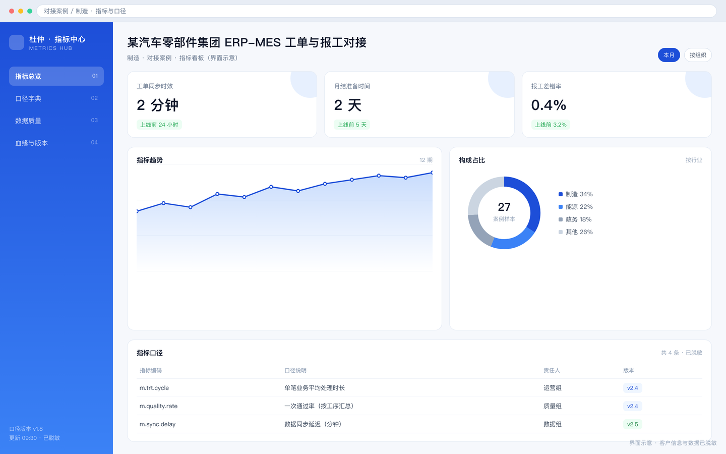726x454 pixels.
Task: Click the 制造 34% legend color swatch
Action: [561, 194]
